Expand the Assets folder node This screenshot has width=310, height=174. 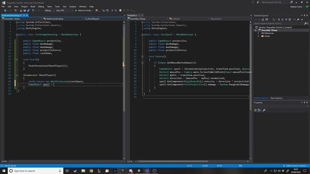(x=258, y=36)
